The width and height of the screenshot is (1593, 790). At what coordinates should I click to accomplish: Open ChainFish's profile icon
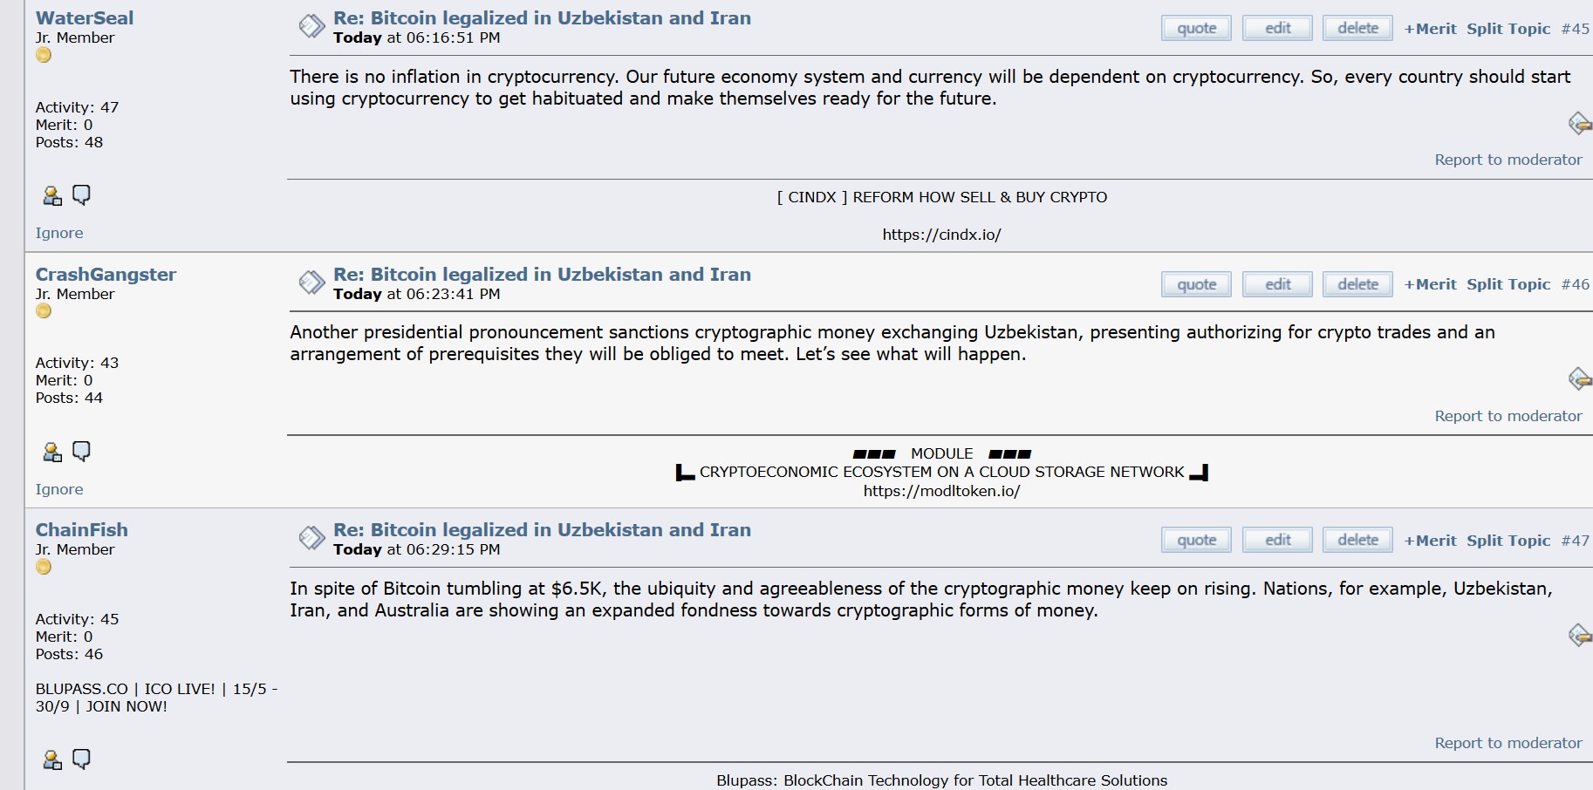click(x=52, y=759)
